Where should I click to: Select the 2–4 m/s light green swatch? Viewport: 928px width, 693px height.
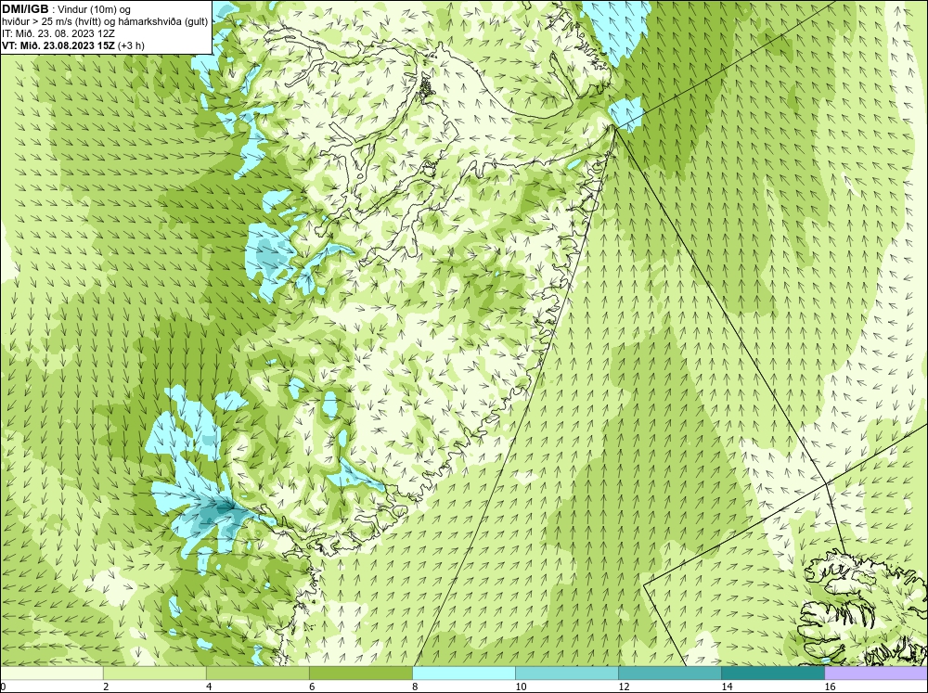click(x=154, y=673)
